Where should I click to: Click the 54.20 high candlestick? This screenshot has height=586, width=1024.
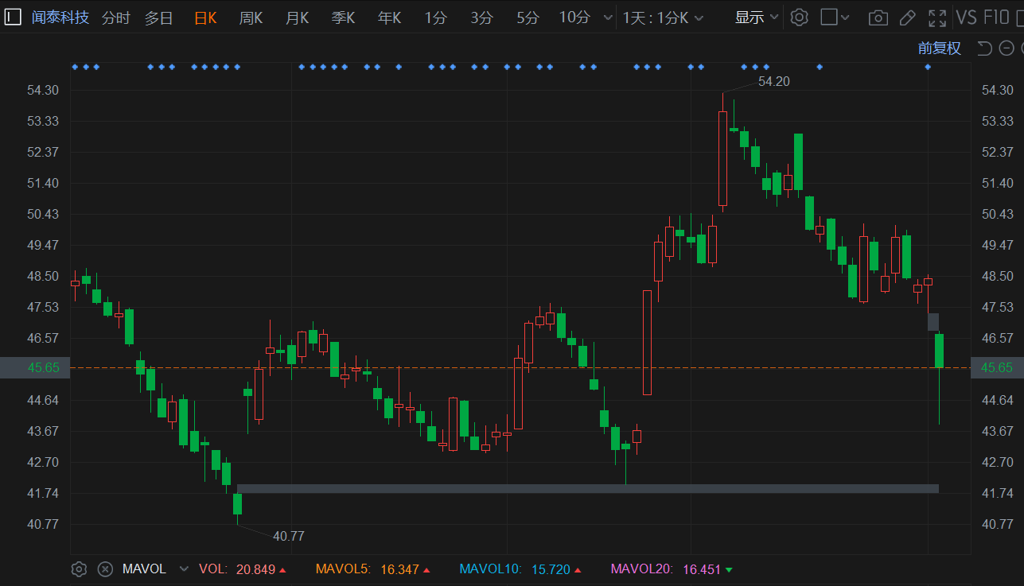click(722, 159)
